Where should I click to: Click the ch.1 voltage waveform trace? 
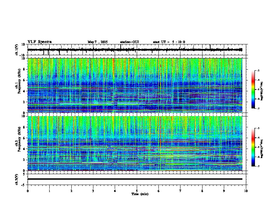click(135, 50)
